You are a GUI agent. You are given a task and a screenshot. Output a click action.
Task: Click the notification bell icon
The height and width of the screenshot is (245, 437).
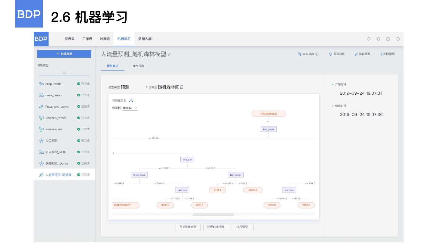coord(369,39)
